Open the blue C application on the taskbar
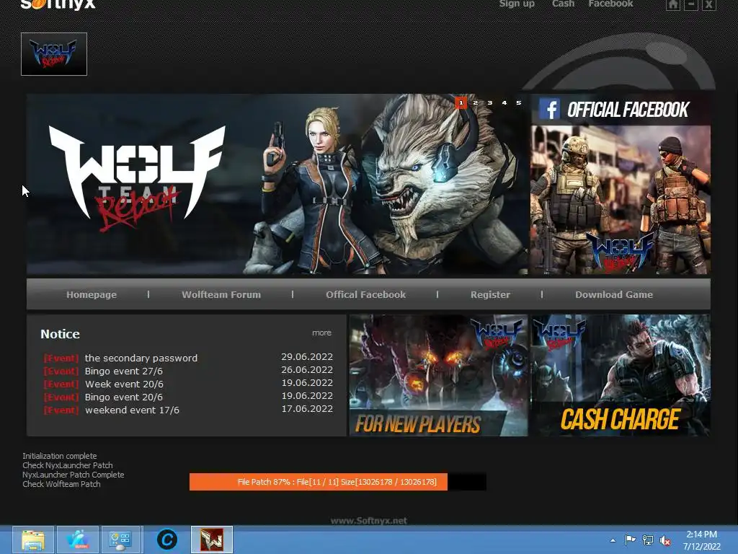738x554 pixels. coord(167,540)
